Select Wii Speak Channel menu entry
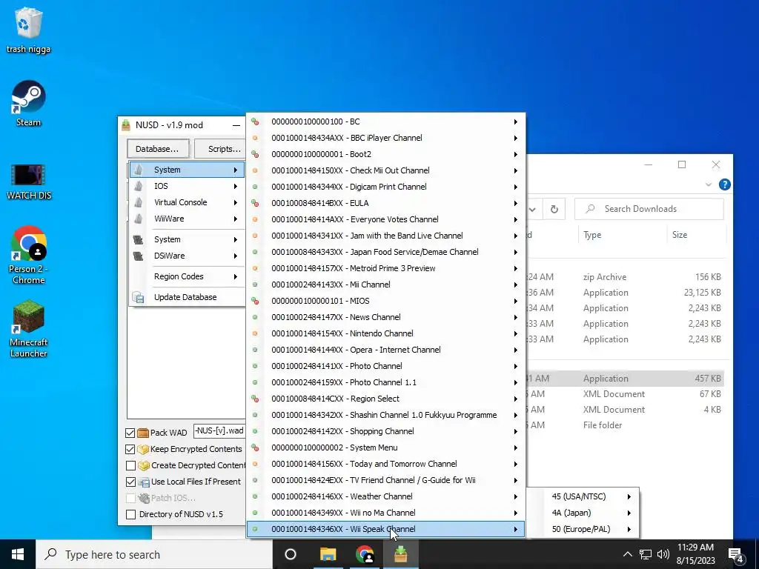The height and width of the screenshot is (569, 759). click(385, 529)
